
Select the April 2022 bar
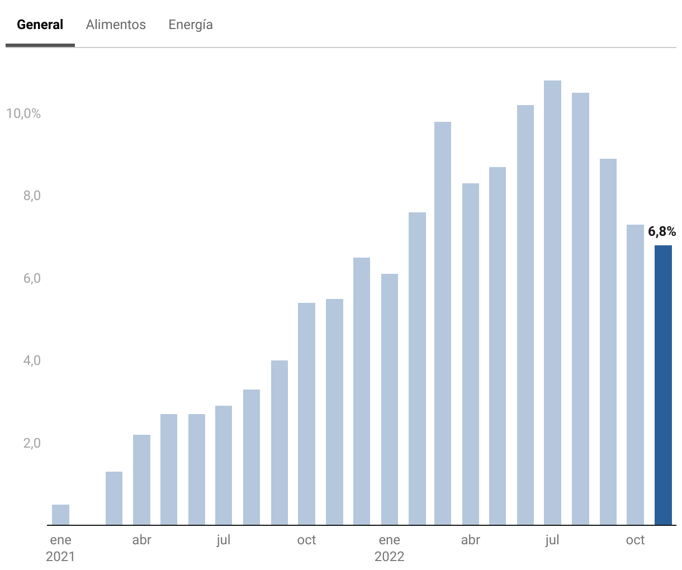471,354
